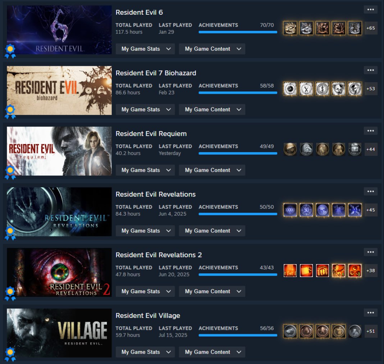The height and width of the screenshot is (364, 384).
Task: Click the 50 achievement badge in Revelations
Action: click(x=306, y=210)
